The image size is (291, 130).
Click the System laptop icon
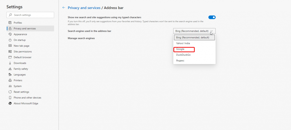(10, 86)
